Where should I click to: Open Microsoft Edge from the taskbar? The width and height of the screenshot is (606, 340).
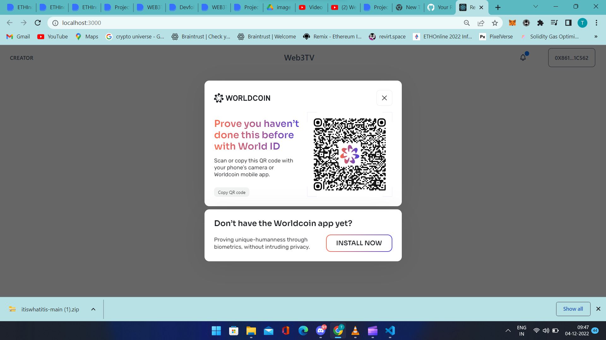(x=303, y=331)
